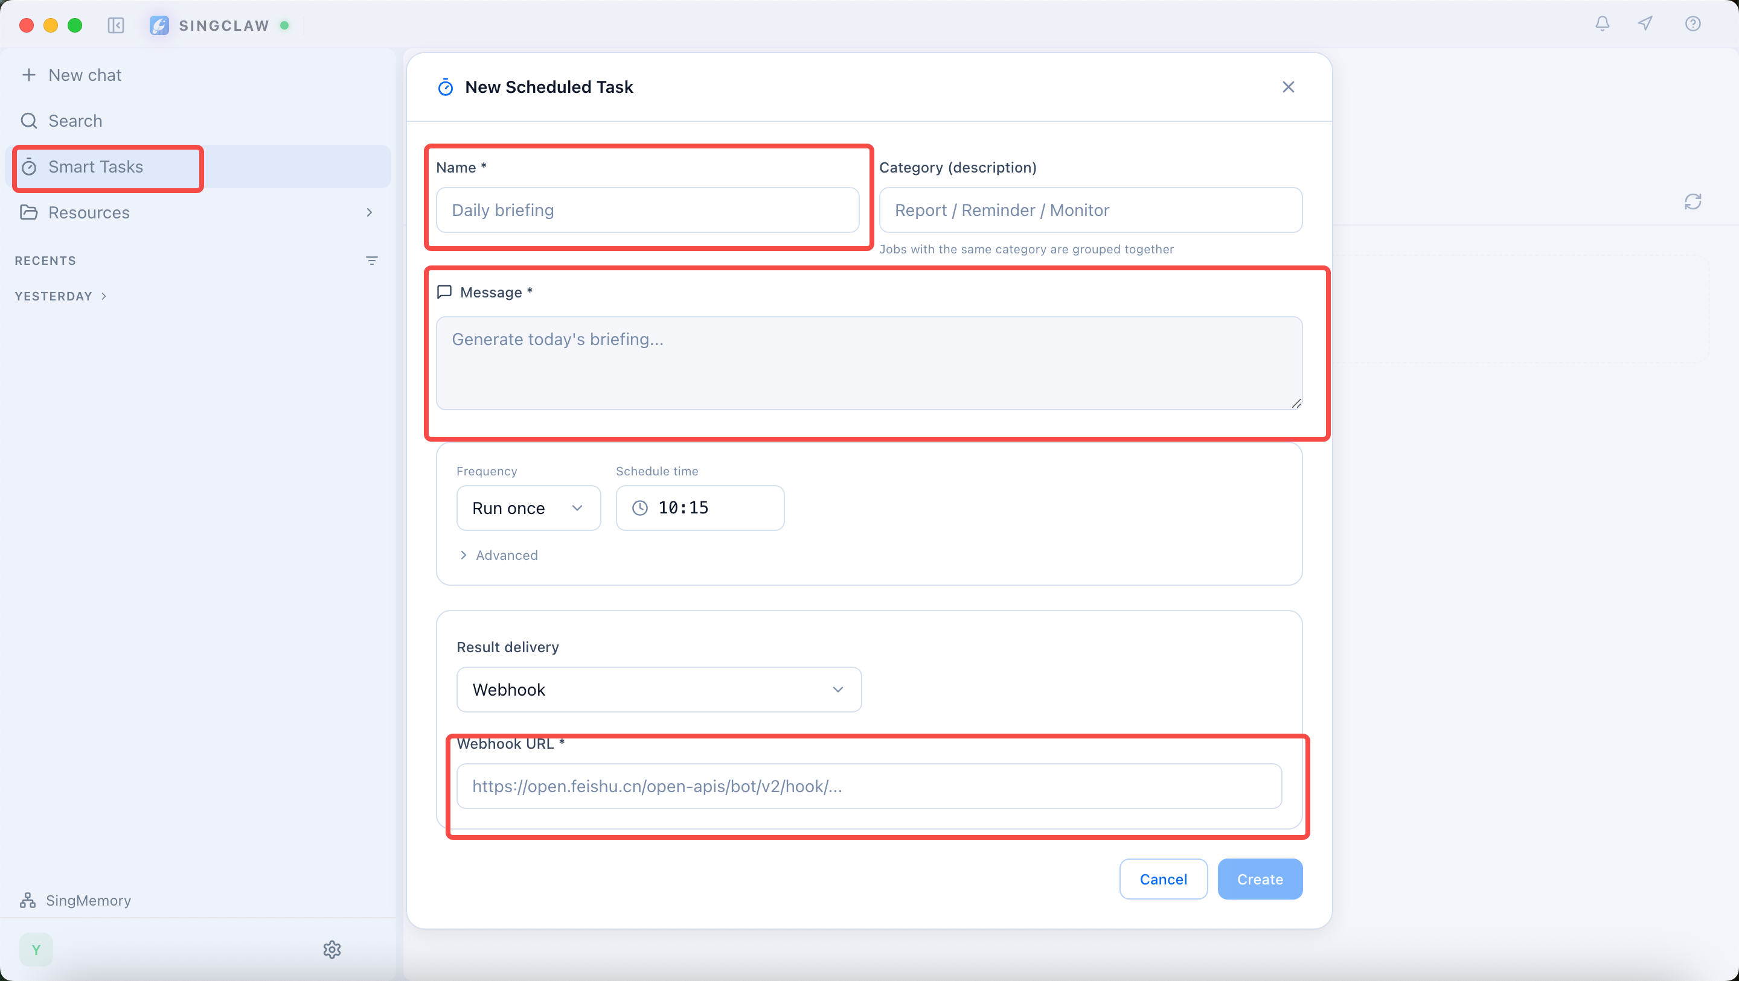Close the New Scheduled Task dialog

coord(1288,87)
